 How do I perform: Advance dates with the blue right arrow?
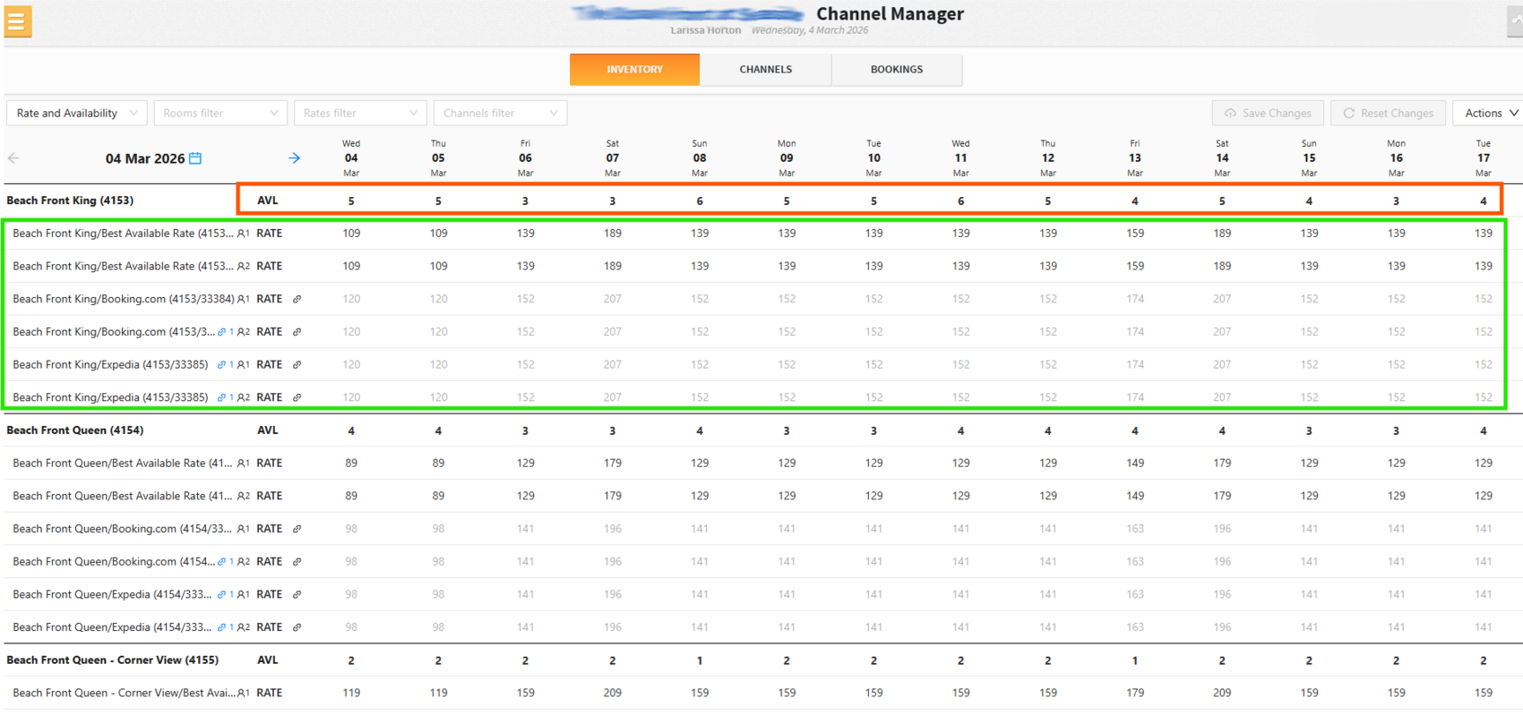pos(294,158)
